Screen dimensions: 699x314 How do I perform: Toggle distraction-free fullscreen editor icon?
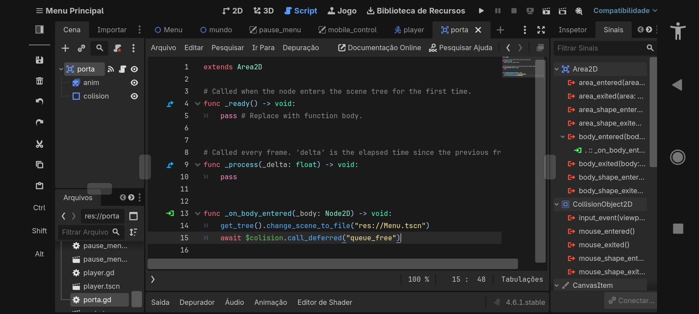coord(541,30)
